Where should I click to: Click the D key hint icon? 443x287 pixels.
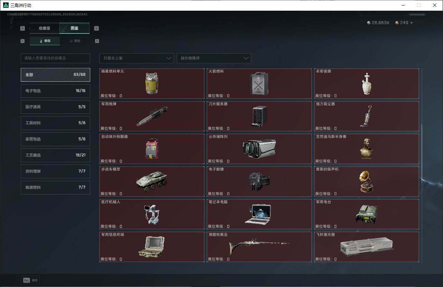click(x=97, y=41)
